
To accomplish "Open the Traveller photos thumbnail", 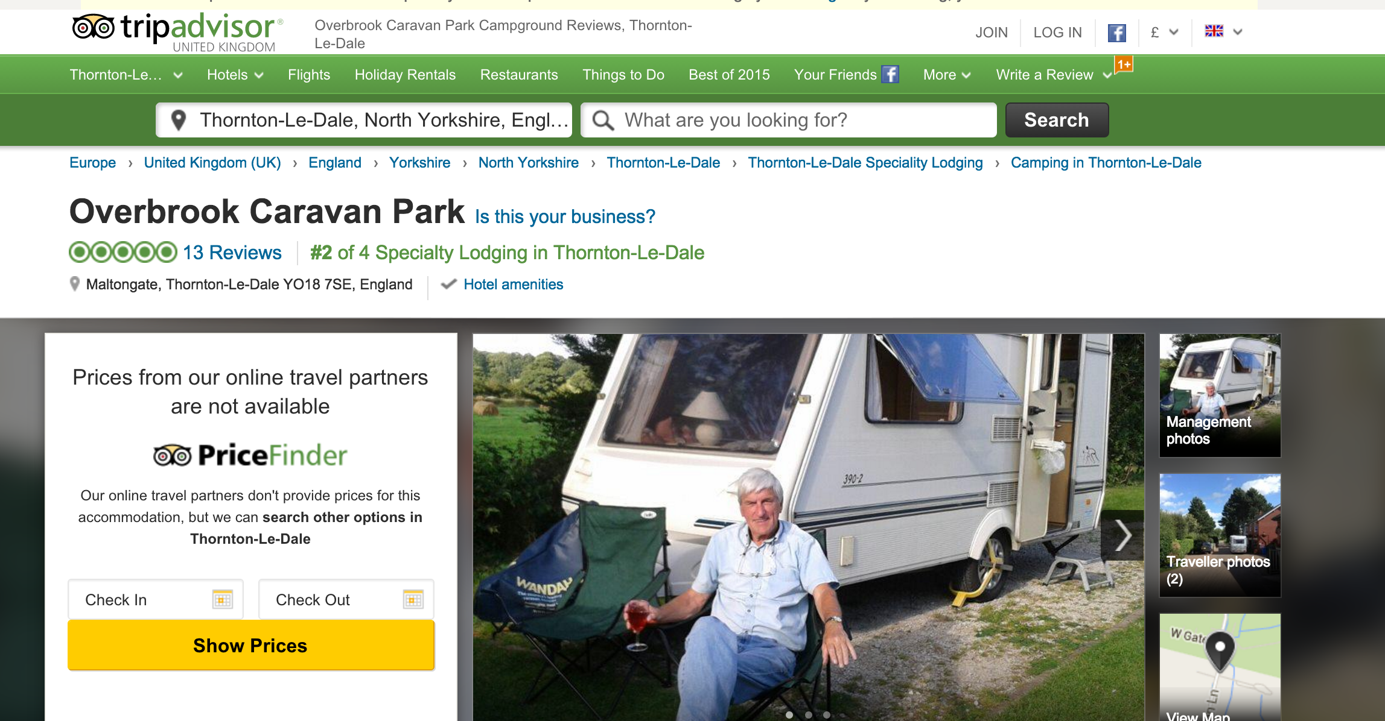I will (1220, 535).
